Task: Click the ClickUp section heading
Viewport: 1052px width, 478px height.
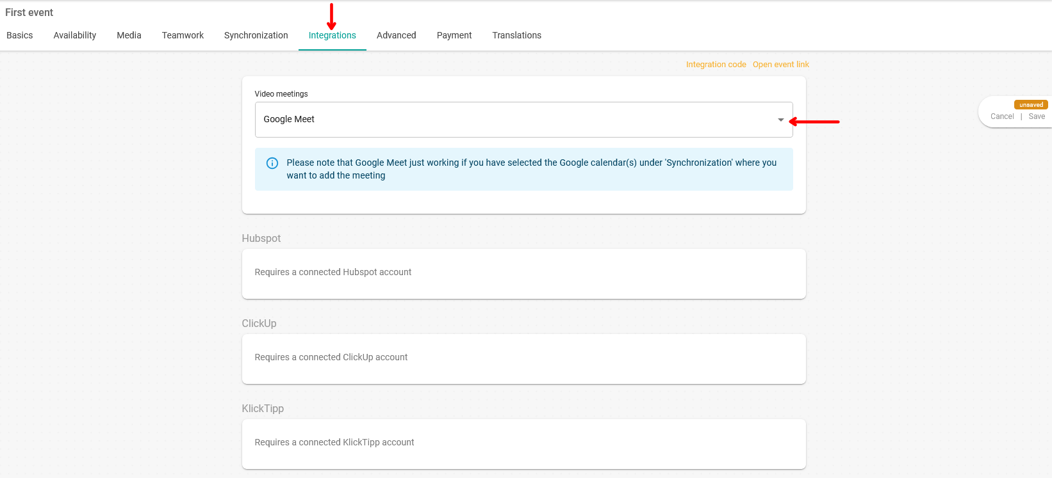Action: [x=259, y=323]
